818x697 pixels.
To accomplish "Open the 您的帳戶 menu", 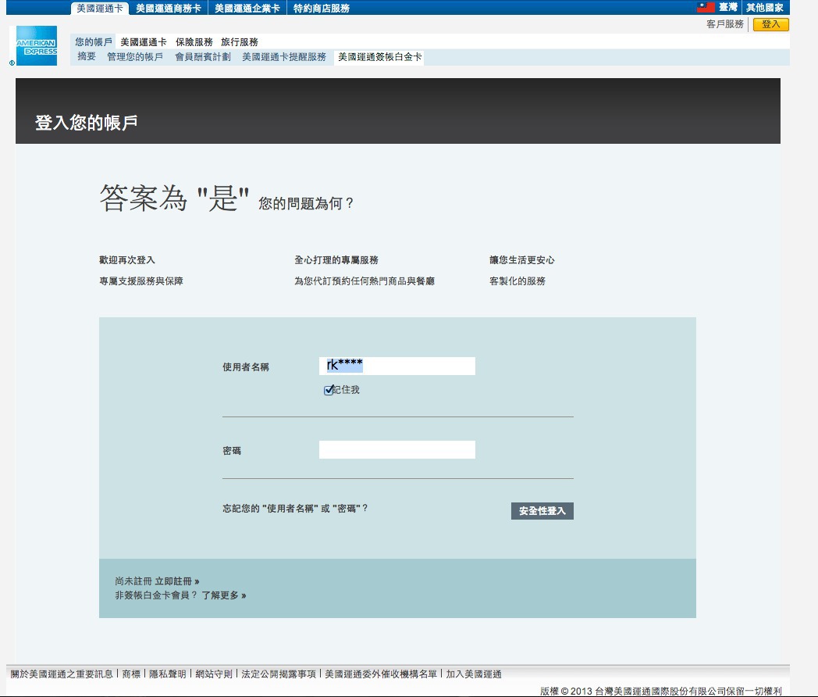I will tap(94, 41).
